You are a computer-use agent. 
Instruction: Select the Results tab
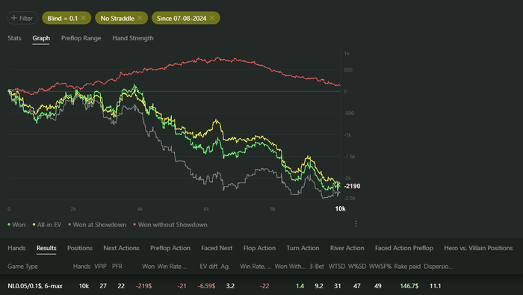coord(46,248)
